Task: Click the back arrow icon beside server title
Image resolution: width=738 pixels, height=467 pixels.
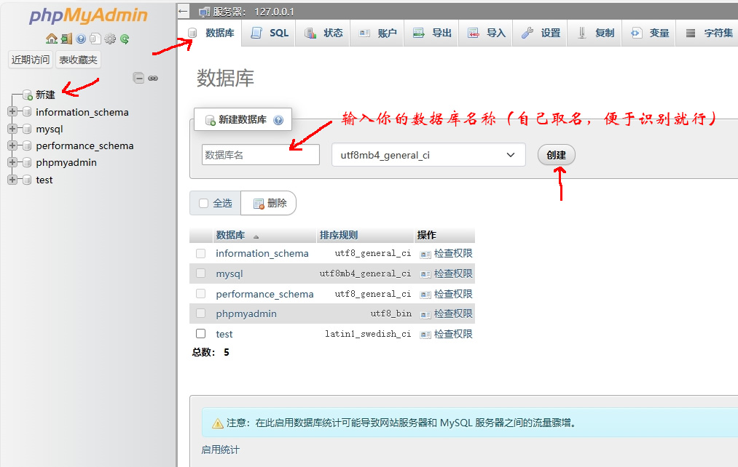Action: pos(184,12)
